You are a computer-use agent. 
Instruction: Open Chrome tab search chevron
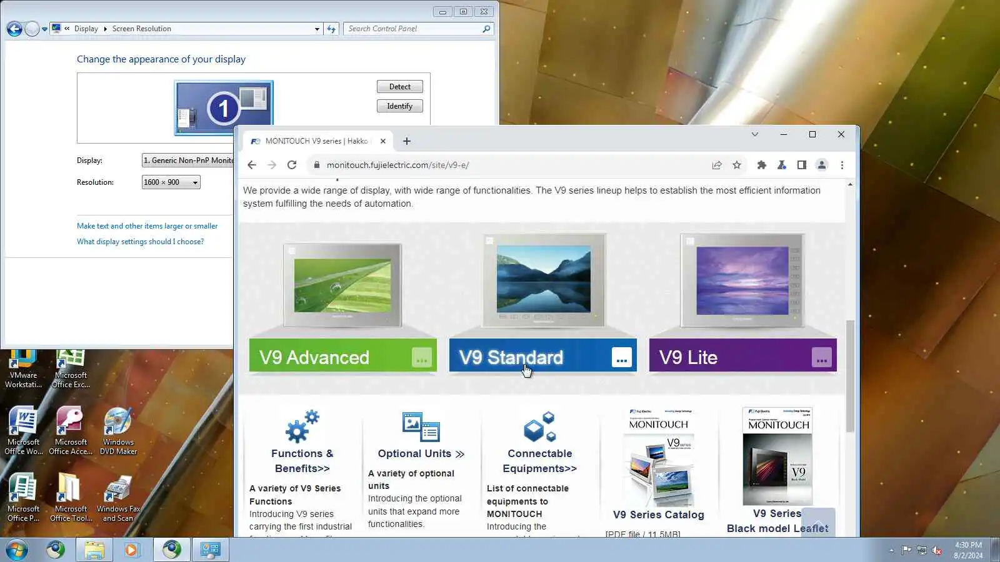[x=754, y=134]
